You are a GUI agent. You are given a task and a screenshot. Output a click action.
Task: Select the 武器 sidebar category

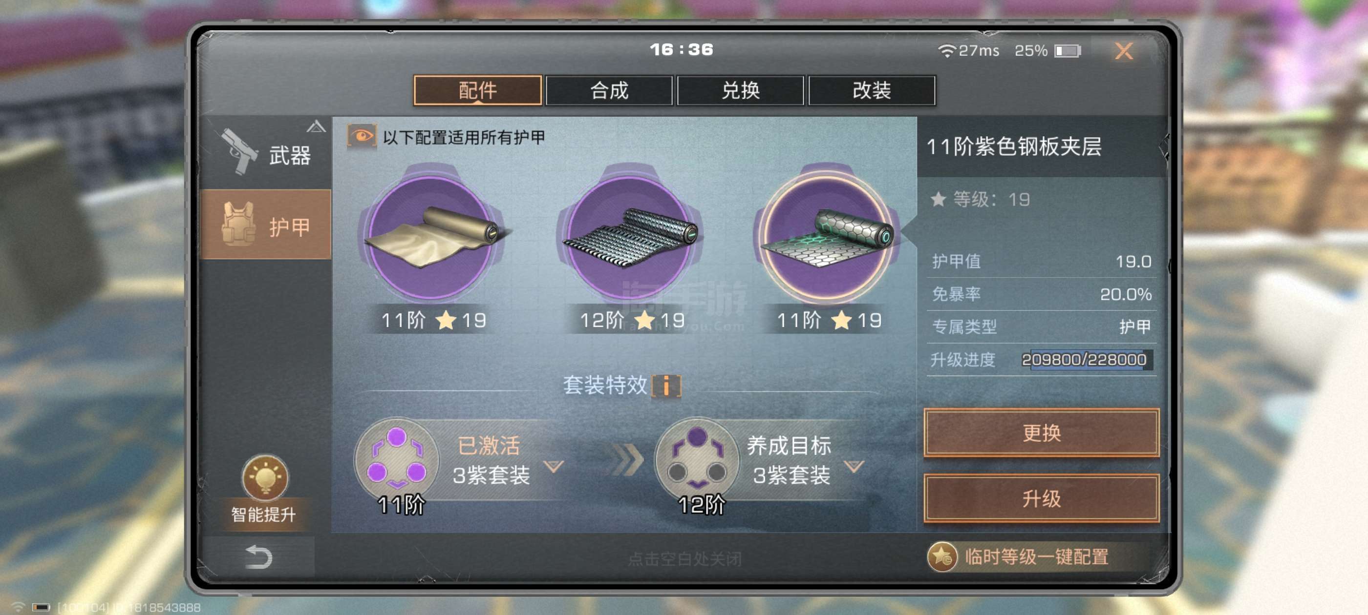click(265, 153)
